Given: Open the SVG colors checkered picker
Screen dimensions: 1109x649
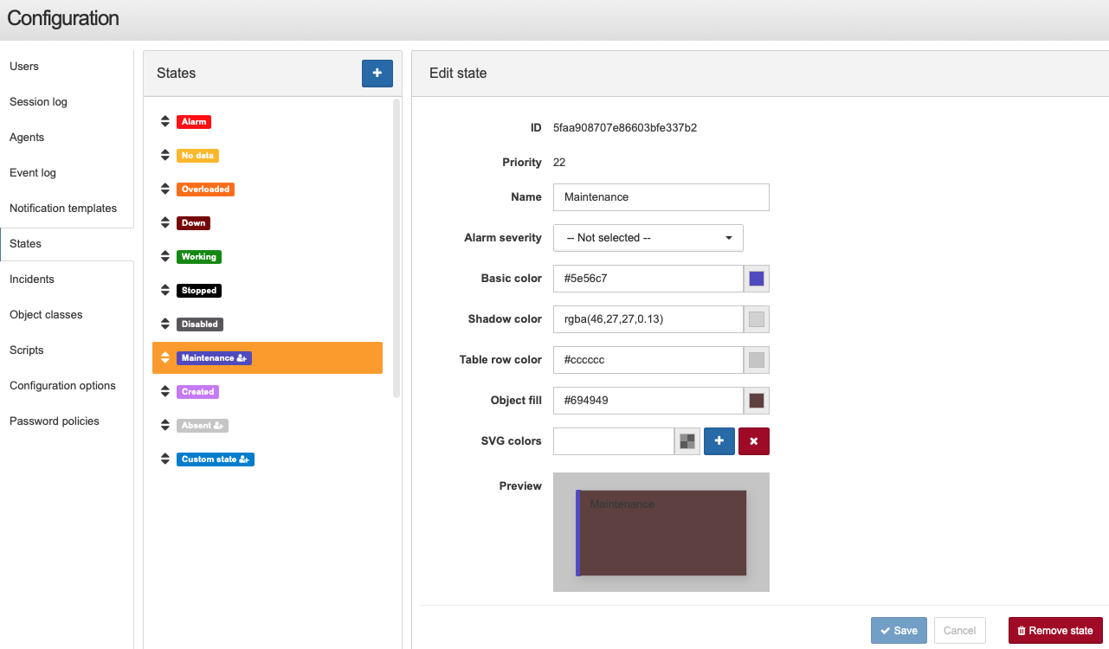Looking at the screenshot, I should pyautogui.click(x=687, y=441).
